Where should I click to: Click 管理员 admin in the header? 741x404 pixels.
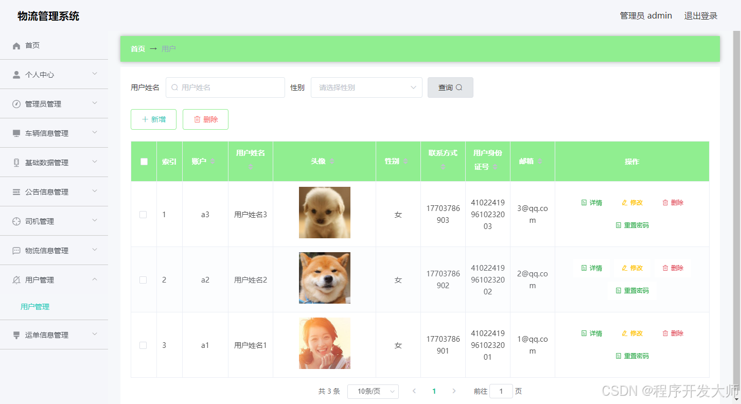click(646, 16)
